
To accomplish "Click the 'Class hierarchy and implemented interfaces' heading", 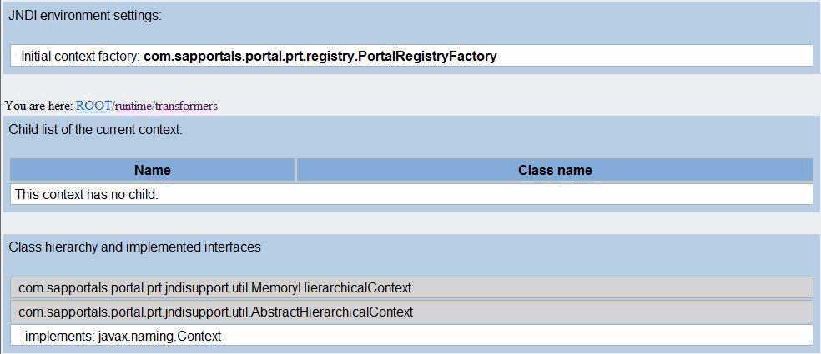I will (134, 247).
